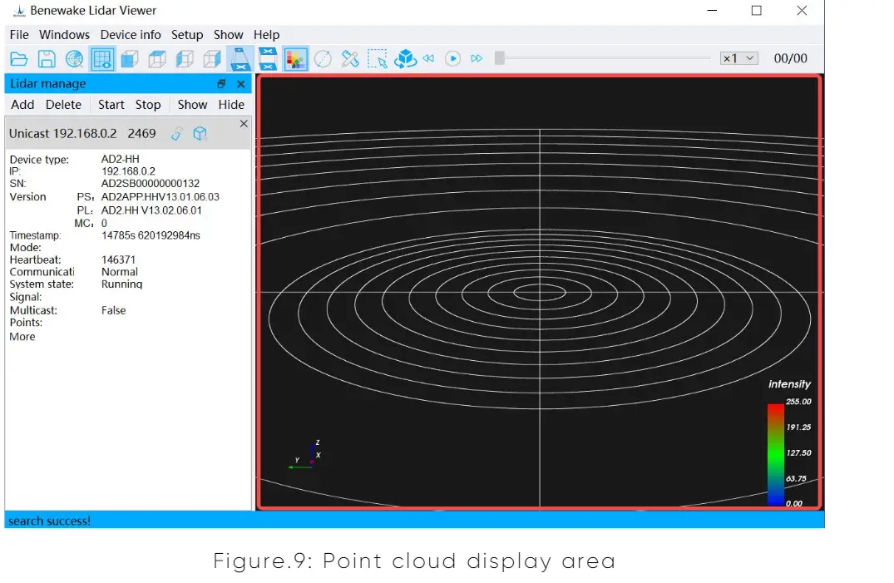Click the PL version AD2.HH V13.02.06.01
Image resolution: width=894 pixels, height=583 pixels.
151,210
